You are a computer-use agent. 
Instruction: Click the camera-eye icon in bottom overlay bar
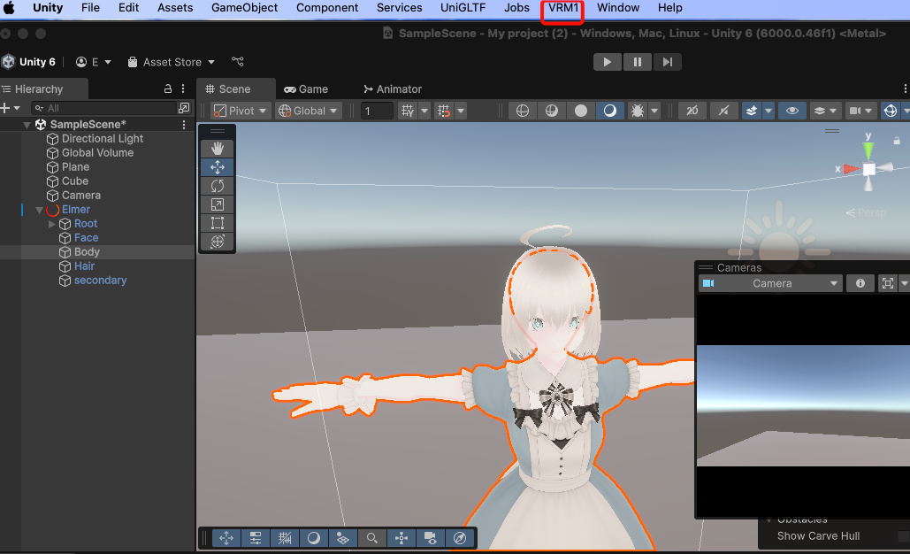pos(431,538)
